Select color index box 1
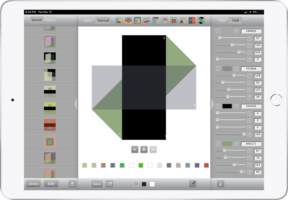 point(218,31)
